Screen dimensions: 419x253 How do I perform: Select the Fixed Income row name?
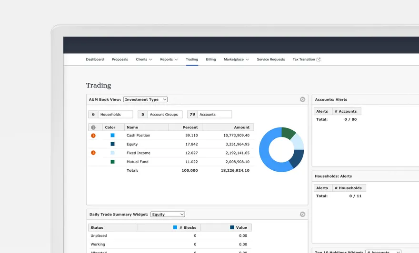(139, 153)
